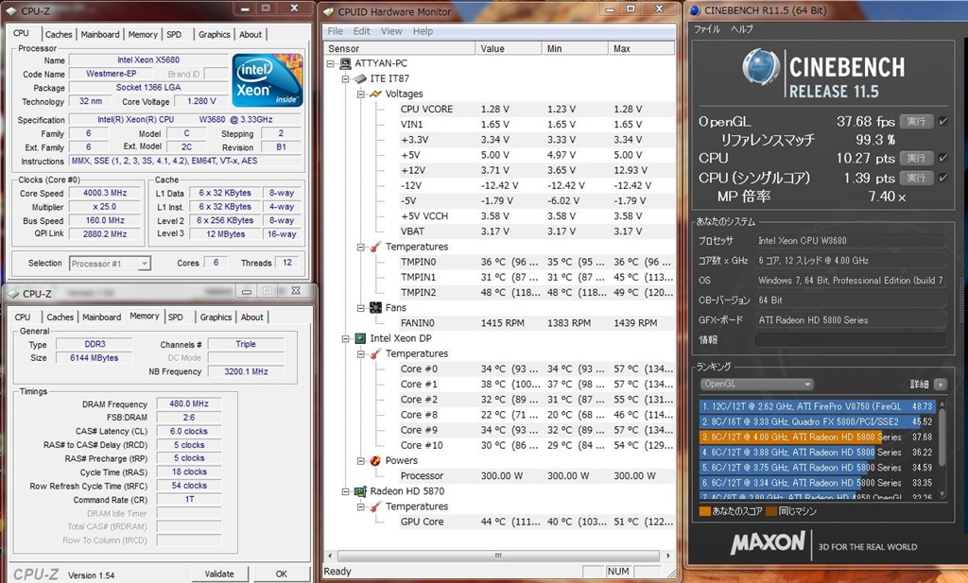This screenshot has height=583, width=968.
Task: Collapse the Voltages tree node
Action: (x=361, y=94)
